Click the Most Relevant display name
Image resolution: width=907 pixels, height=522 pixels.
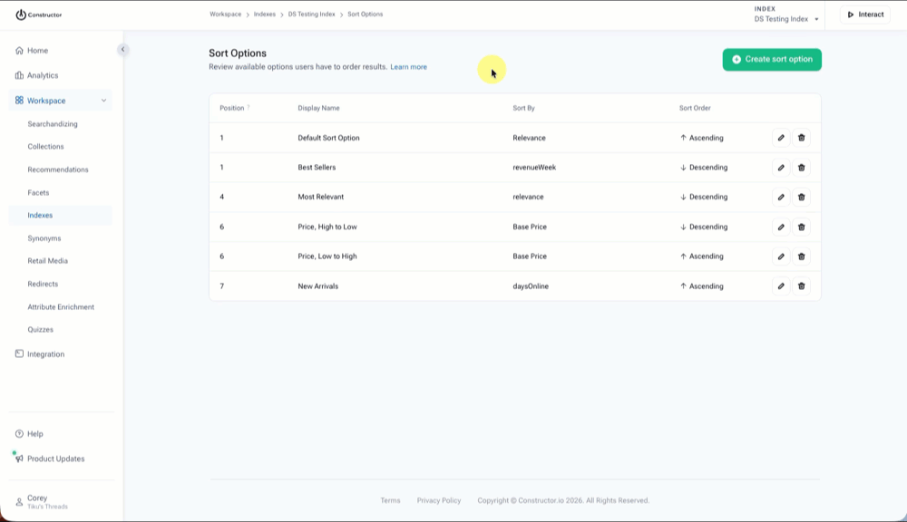pyautogui.click(x=320, y=198)
